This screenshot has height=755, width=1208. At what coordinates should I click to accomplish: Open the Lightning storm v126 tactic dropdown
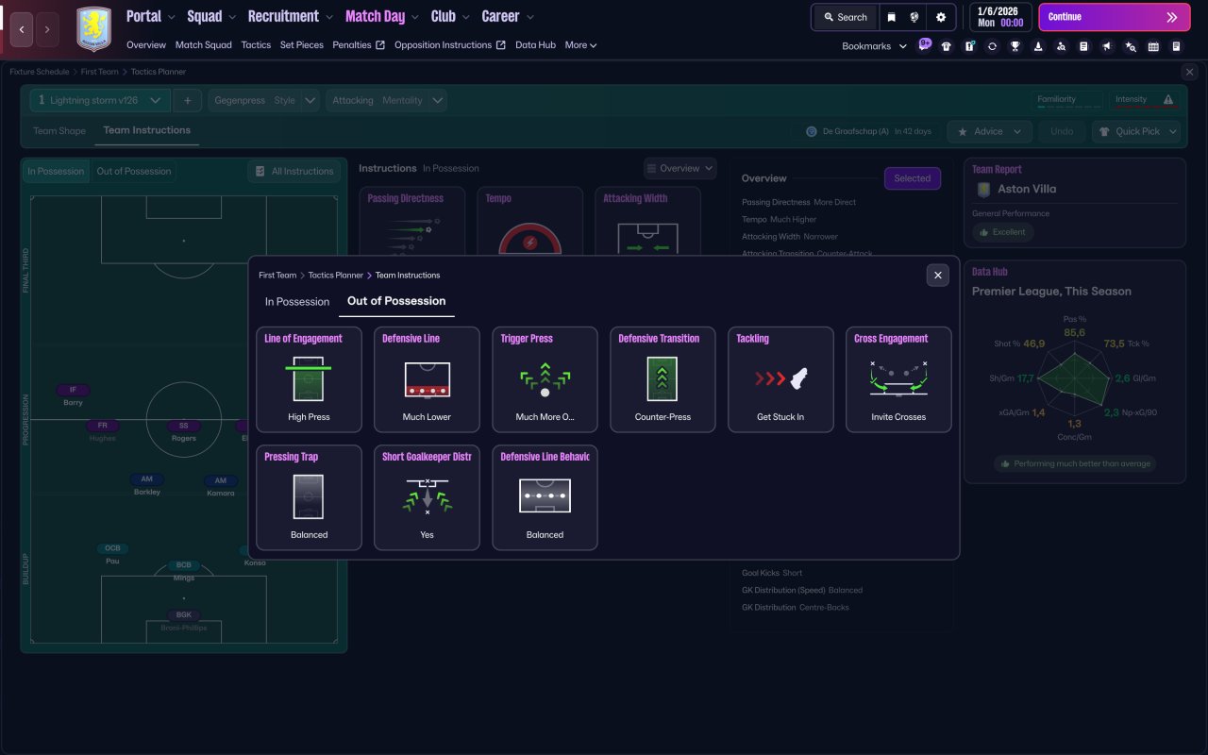99,100
